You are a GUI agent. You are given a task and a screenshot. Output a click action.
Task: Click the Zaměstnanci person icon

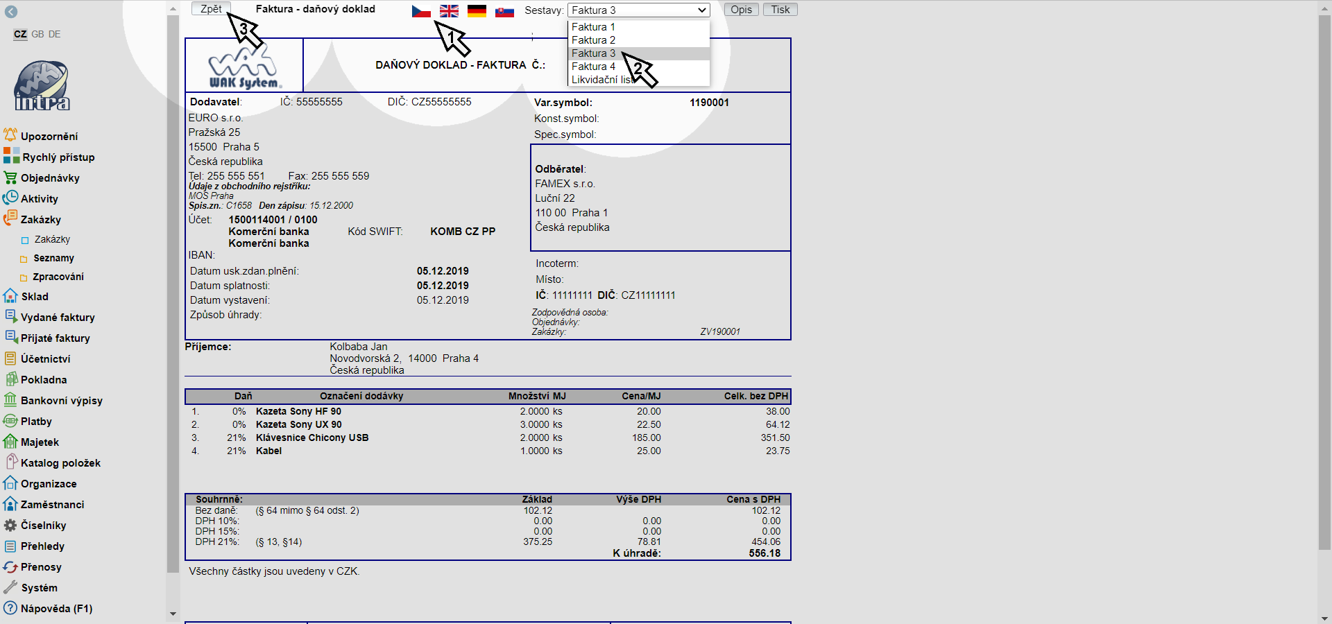[10, 503]
